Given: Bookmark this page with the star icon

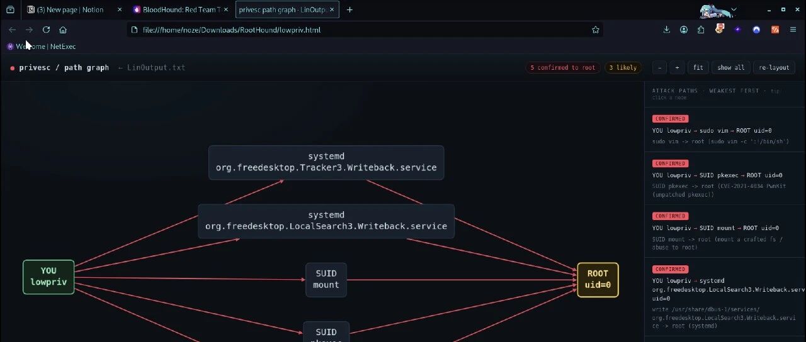Looking at the screenshot, I should pyautogui.click(x=595, y=30).
